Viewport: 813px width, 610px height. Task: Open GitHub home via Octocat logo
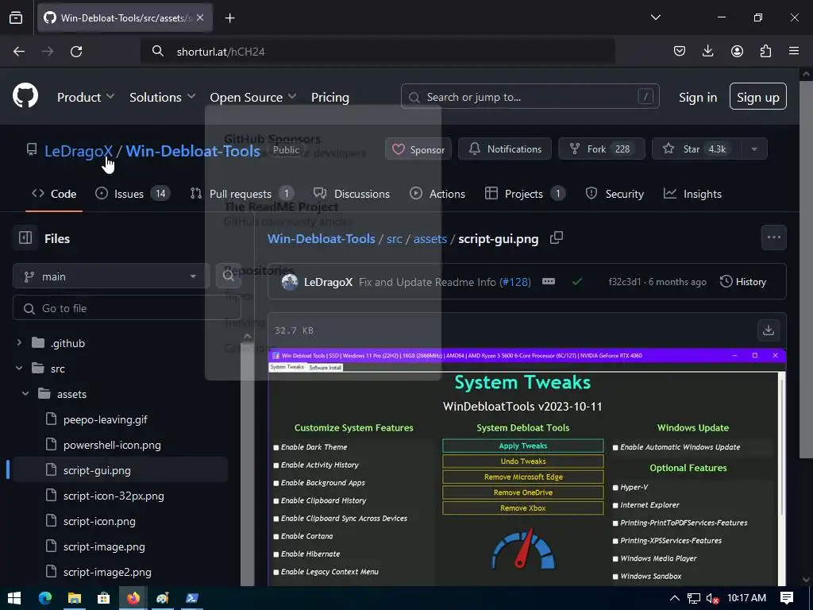(x=25, y=95)
